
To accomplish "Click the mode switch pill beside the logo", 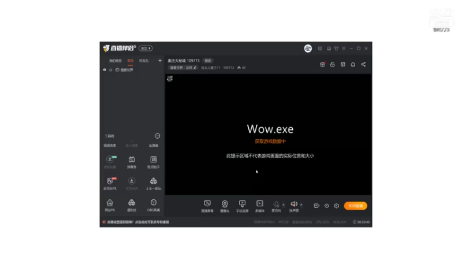I will coord(146,49).
